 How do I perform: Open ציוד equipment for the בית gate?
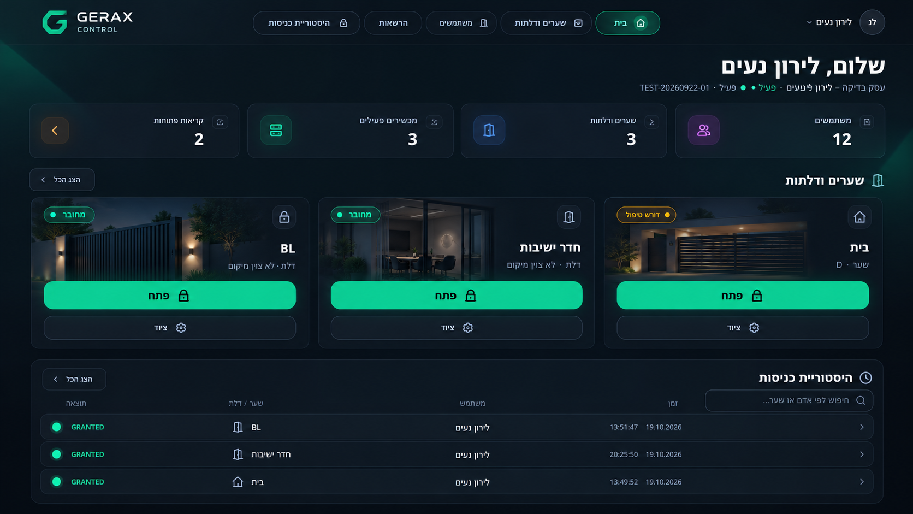pos(743,328)
